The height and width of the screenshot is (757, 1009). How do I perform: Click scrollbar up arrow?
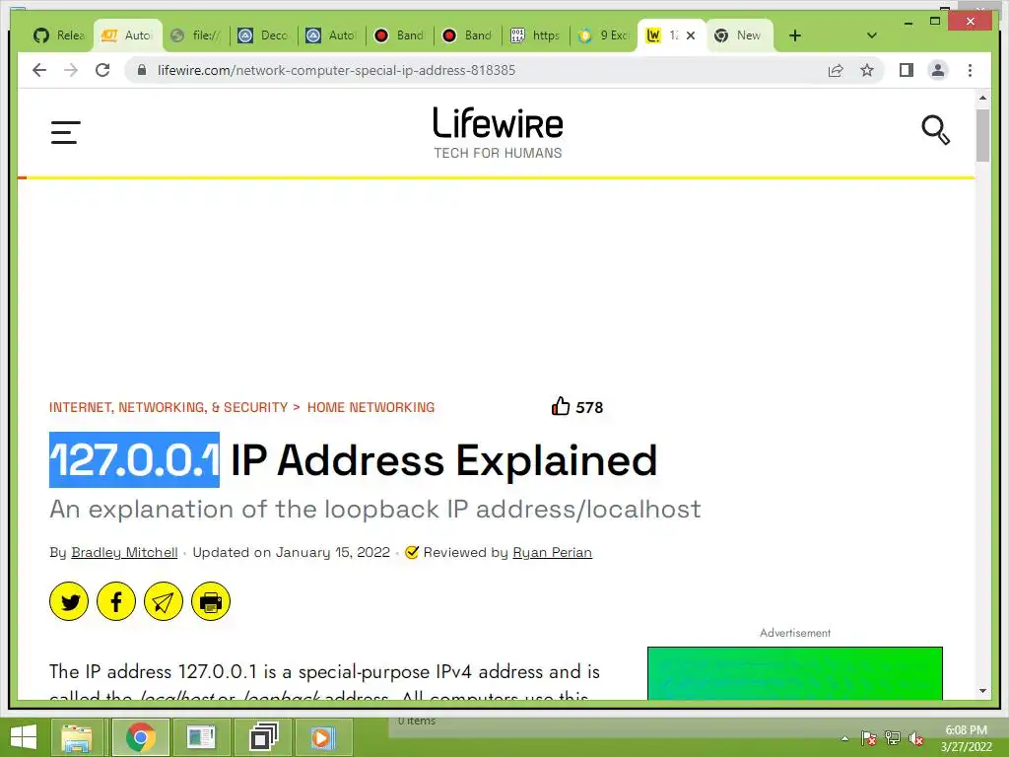tap(982, 98)
